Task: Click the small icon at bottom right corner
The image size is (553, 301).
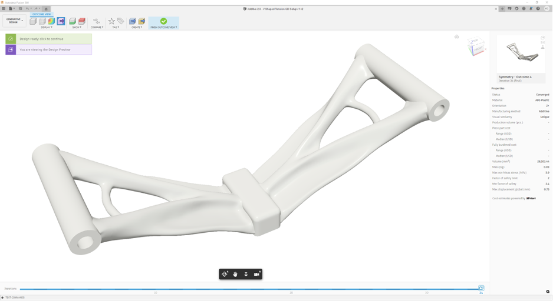Action: (548, 292)
